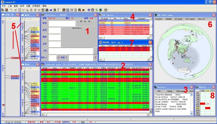Click the VK9XX window horizontal scrollbar left arrow
The image size is (217, 124).
[x=100, y=60]
